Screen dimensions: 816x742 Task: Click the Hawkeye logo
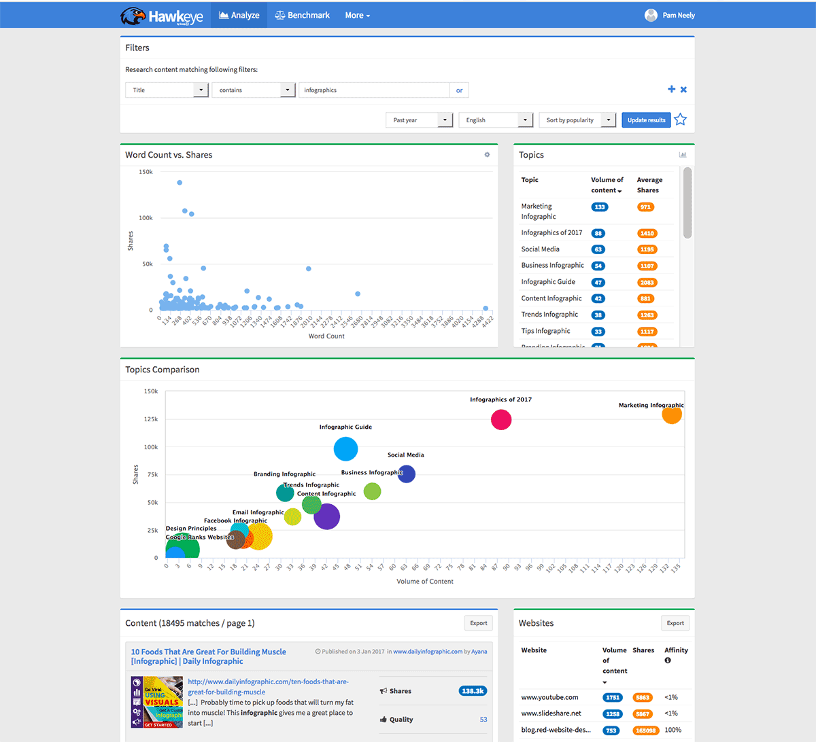click(x=162, y=16)
